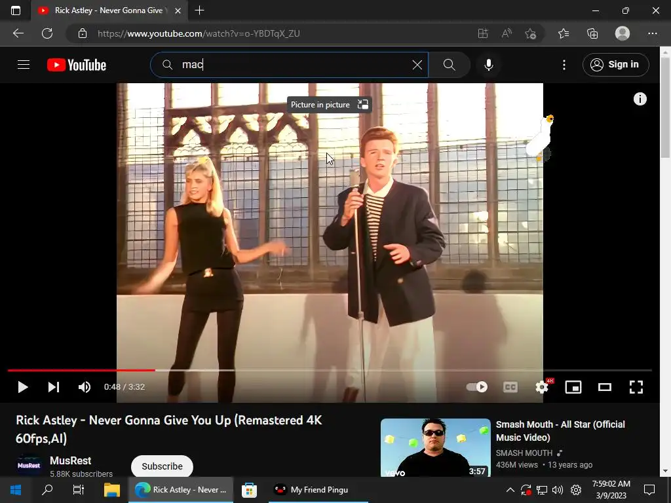This screenshot has width=671, height=503.
Task: Toggle autoplay switch off
Action: pos(477,387)
